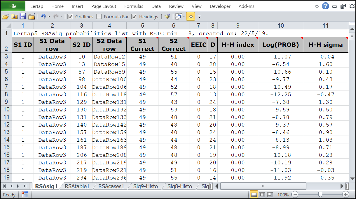Select the H-H sigma column header cell
Viewport: 356px width, 199px height.
pyautogui.click(x=325, y=45)
